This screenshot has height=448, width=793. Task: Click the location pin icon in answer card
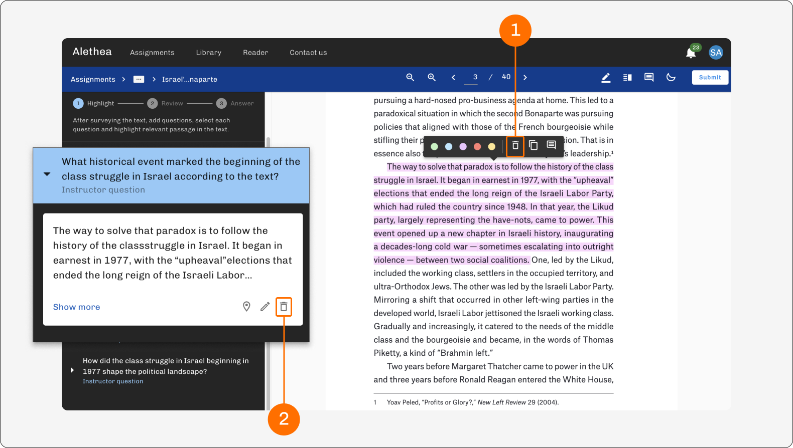(246, 307)
